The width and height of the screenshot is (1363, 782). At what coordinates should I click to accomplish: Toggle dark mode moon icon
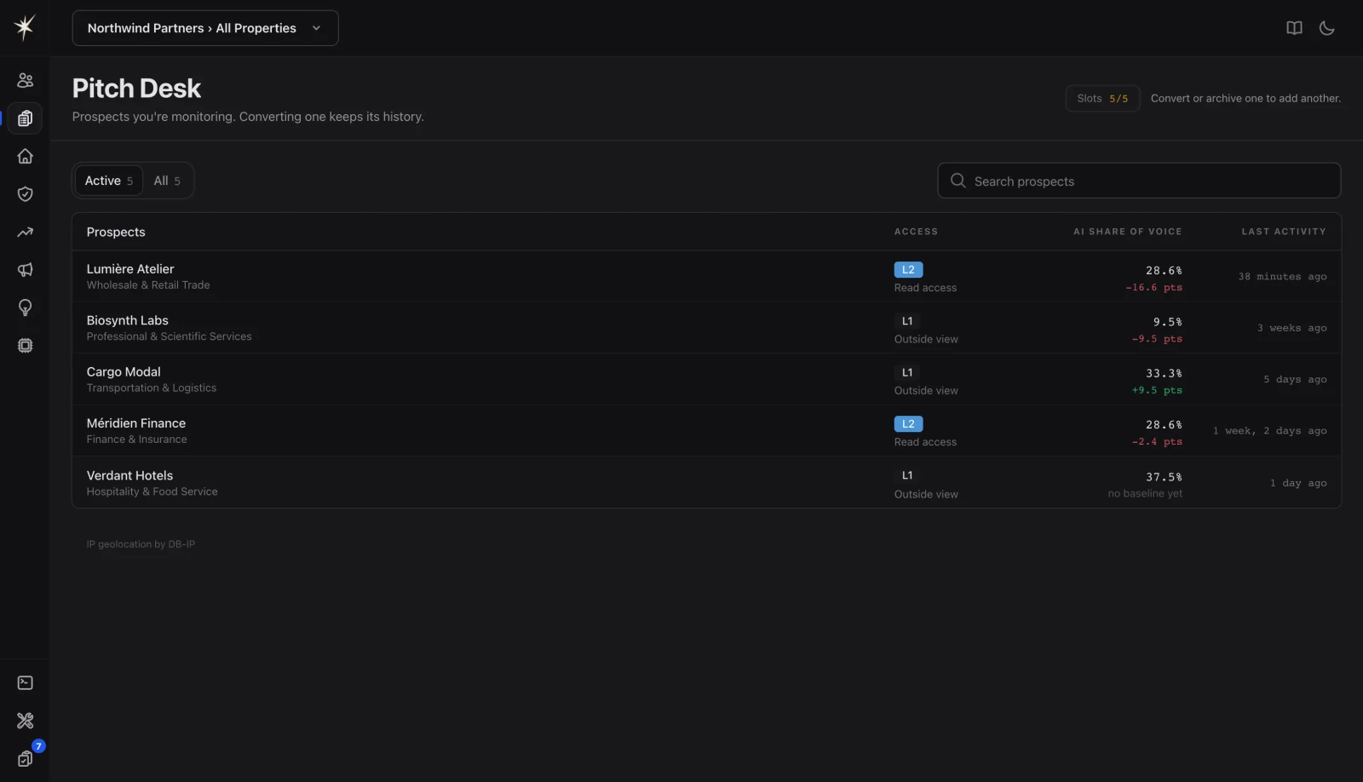pos(1326,28)
